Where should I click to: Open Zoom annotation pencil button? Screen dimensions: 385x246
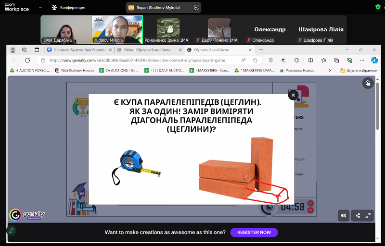(11, 231)
